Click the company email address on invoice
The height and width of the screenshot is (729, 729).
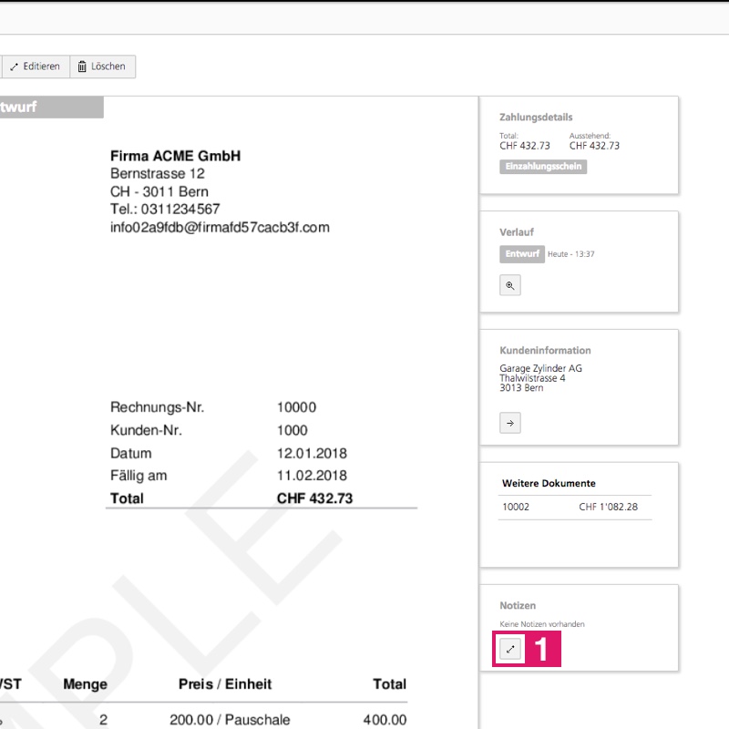pyautogui.click(x=220, y=227)
